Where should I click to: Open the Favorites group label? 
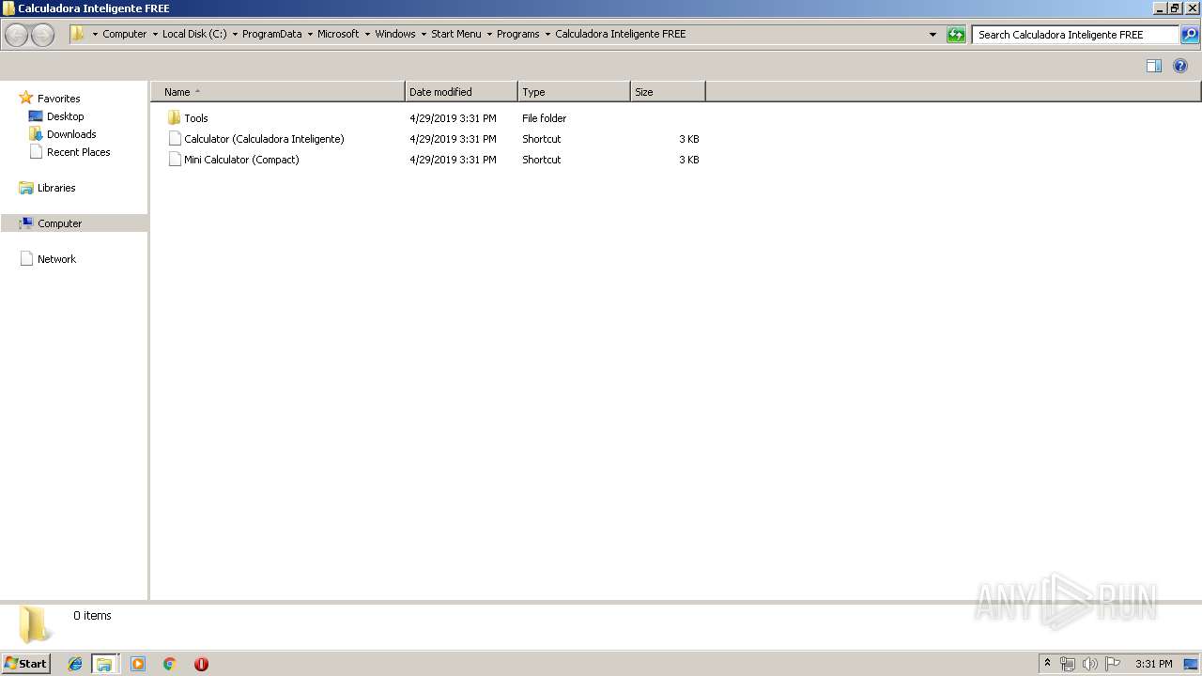tap(59, 99)
